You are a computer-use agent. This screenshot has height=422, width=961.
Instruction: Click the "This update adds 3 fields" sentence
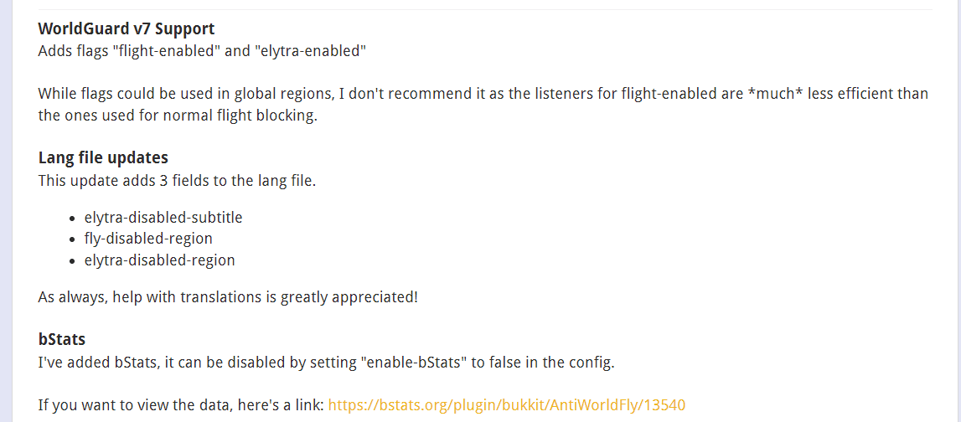click(x=177, y=180)
